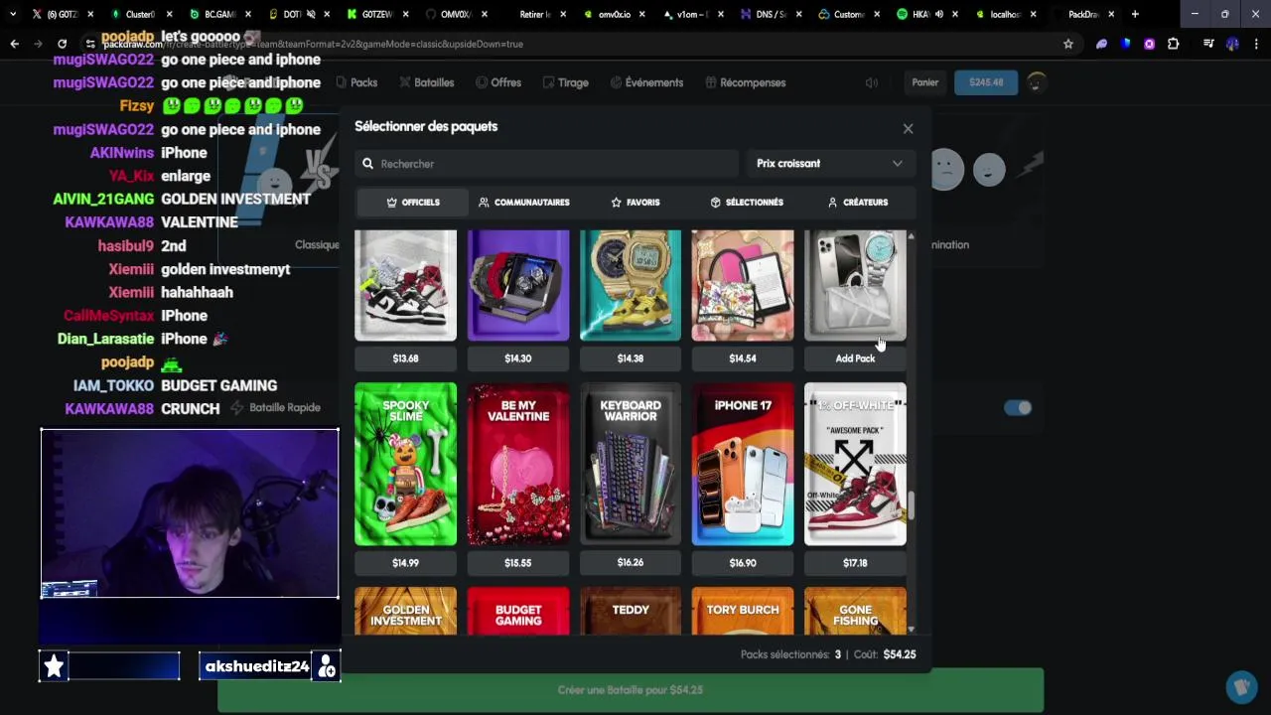This screenshot has height=715, width=1271.
Task: Switch to the OFFICIELS tab
Action: point(413,203)
